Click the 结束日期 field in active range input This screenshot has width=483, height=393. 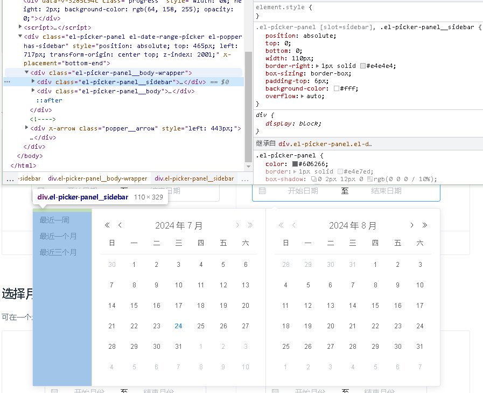386,191
